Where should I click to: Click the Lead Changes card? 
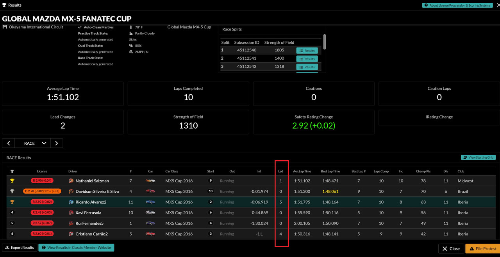pyautogui.click(x=62, y=122)
